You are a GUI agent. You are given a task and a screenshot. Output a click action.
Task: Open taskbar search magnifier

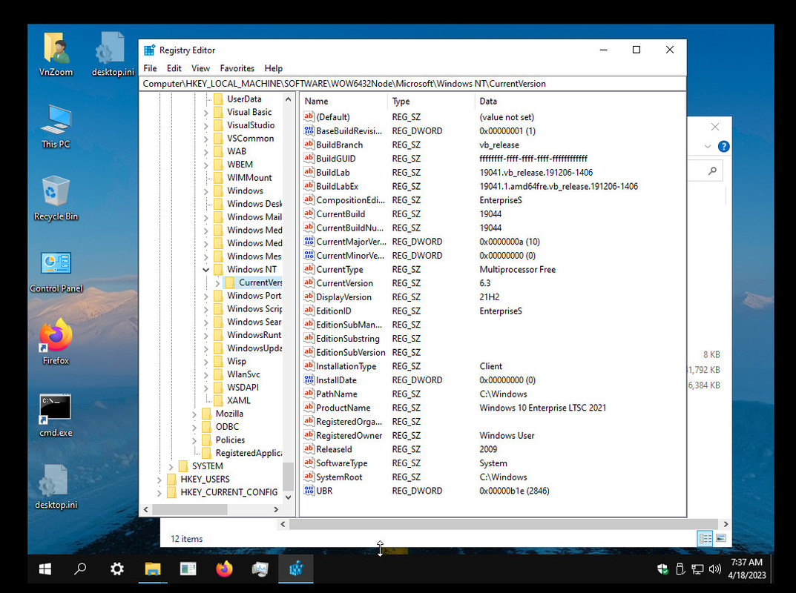tap(79, 569)
